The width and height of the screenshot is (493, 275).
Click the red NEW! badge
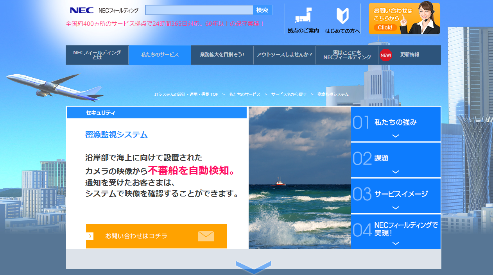point(385,55)
